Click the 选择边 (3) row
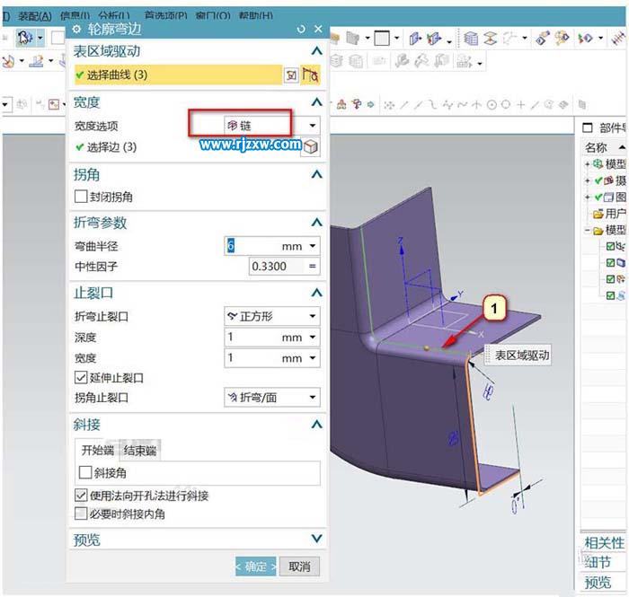 106,147
